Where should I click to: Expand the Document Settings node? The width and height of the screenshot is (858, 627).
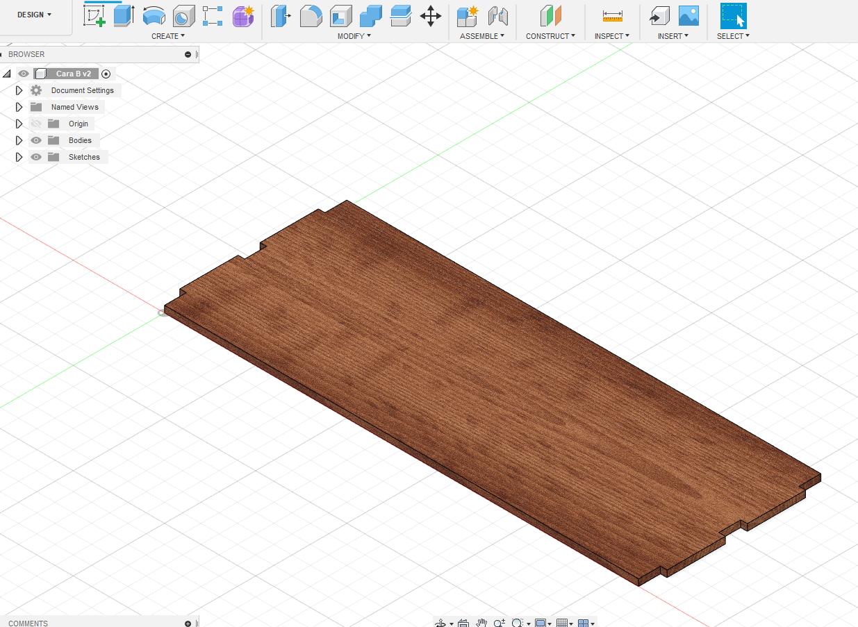(19, 90)
